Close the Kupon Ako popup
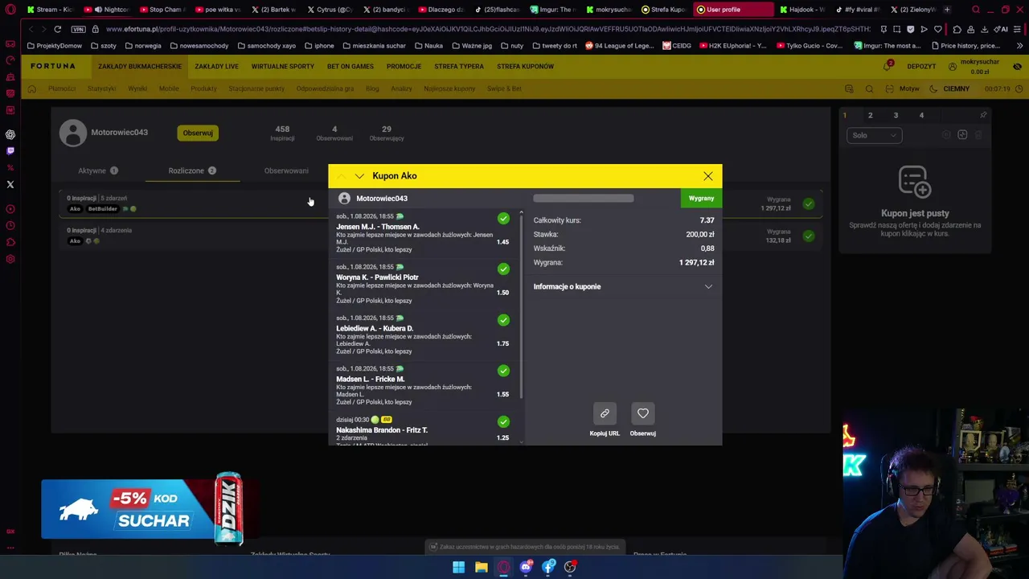This screenshot has height=579, width=1029. pyautogui.click(x=707, y=176)
